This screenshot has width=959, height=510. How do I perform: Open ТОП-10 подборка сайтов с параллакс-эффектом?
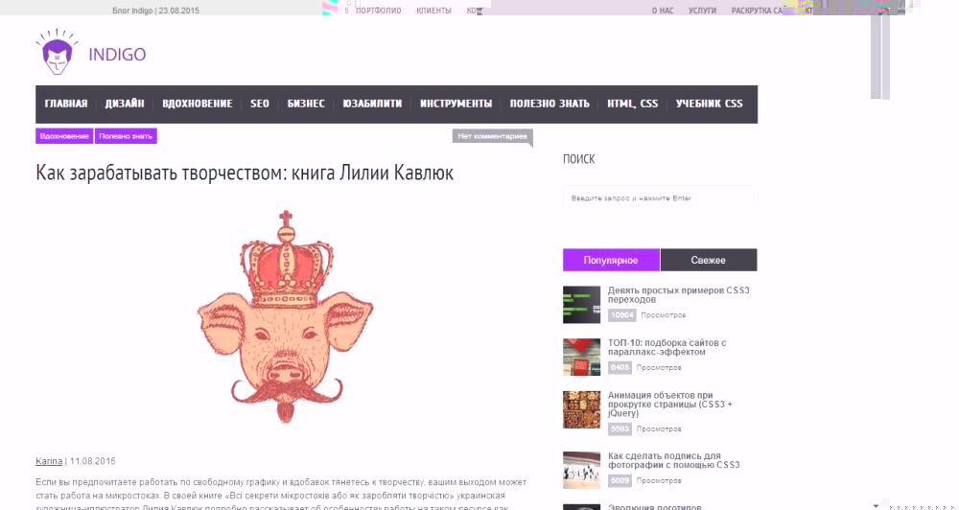click(x=667, y=347)
